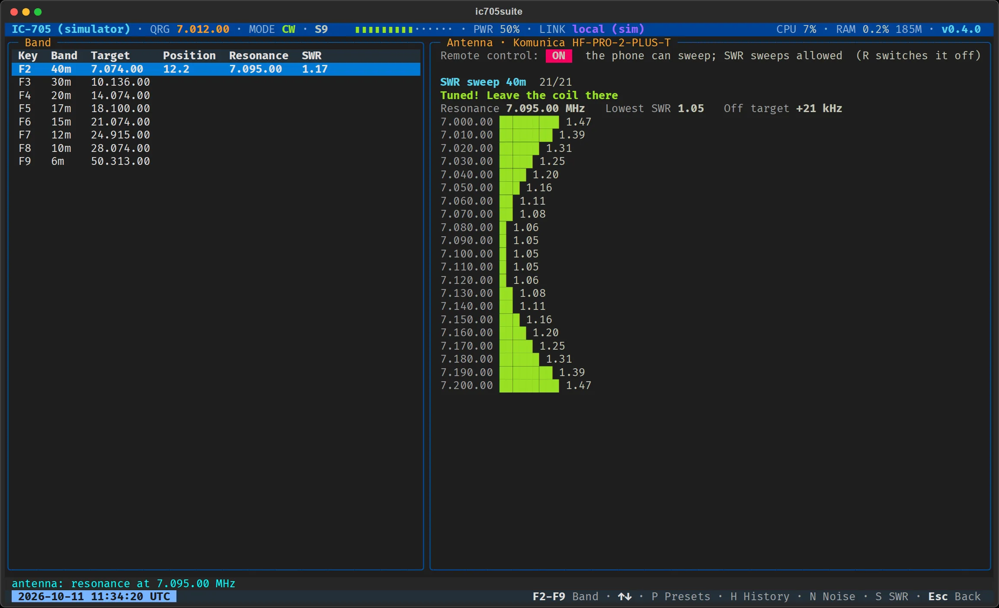Image resolution: width=999 pixels, height=608 pixels.
Task: Select the F9 6m band row
Action: click(216, 161)
